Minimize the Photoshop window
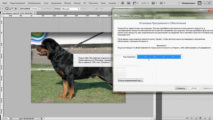The image size is (213, 120). 205,3
